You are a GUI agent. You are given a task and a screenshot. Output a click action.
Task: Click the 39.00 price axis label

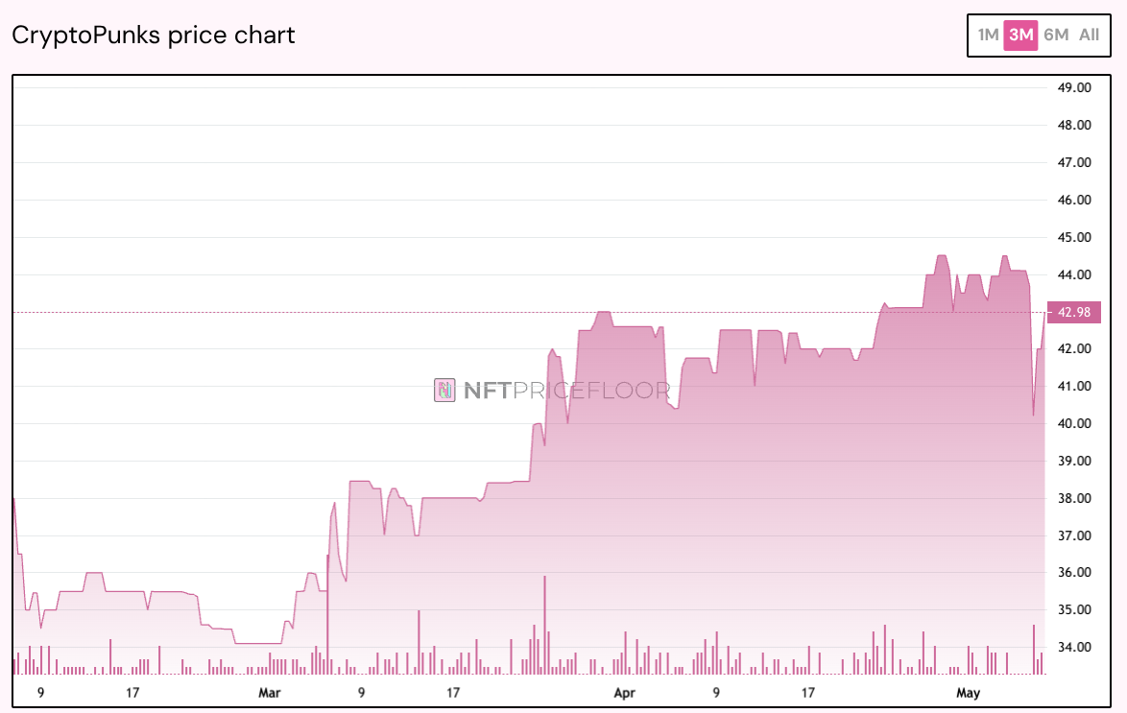tap(1074, 461)
